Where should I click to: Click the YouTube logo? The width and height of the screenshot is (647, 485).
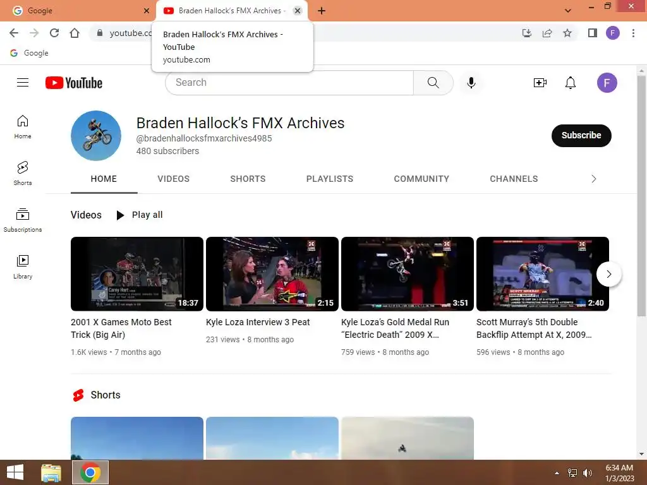tap(74, 83)
